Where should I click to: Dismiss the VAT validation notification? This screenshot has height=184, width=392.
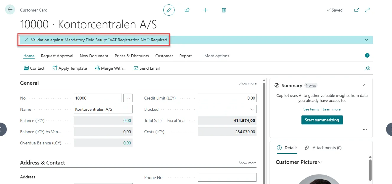pyautogui.click(x=26, y=40)
